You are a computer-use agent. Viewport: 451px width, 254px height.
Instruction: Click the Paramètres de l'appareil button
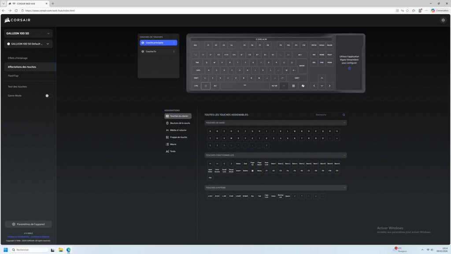[29, 224]
